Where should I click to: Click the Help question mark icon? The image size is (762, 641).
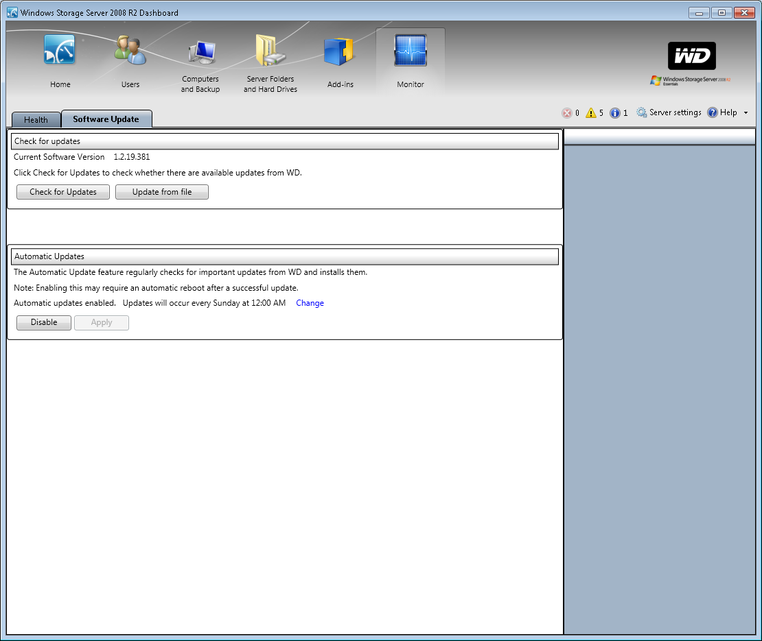tap(713, 112)
